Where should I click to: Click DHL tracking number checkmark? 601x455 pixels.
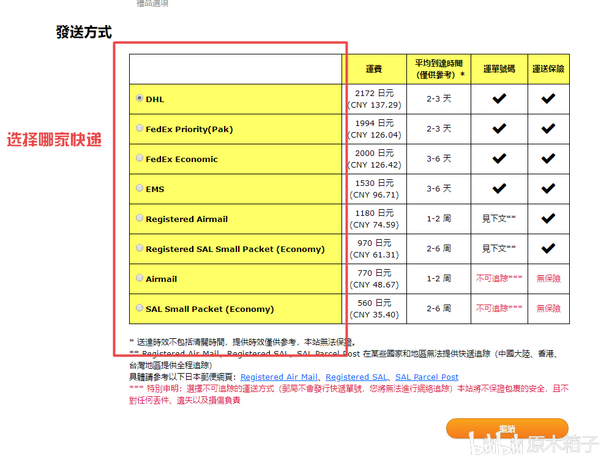coord(499,98)
